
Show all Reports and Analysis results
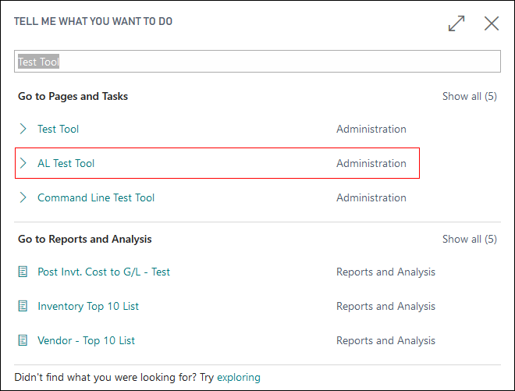click(469, 240)
